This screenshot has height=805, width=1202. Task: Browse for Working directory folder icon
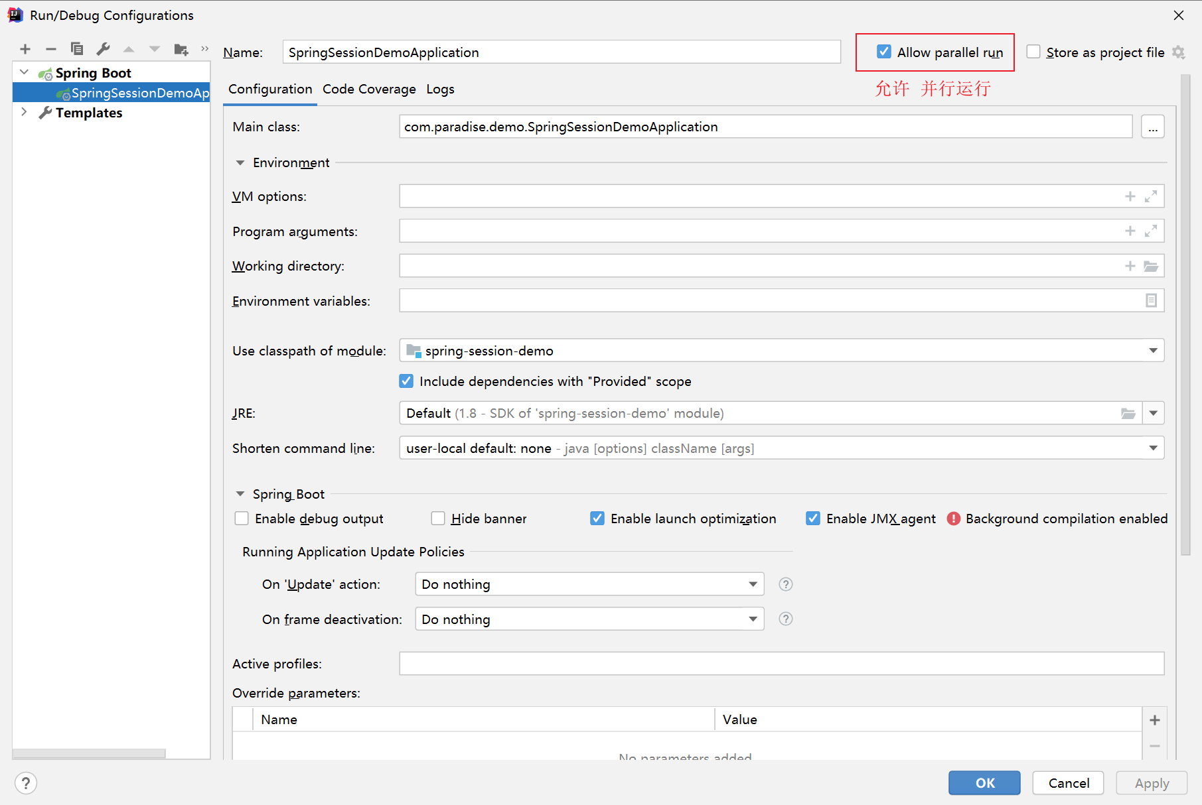pos(1151,266)
